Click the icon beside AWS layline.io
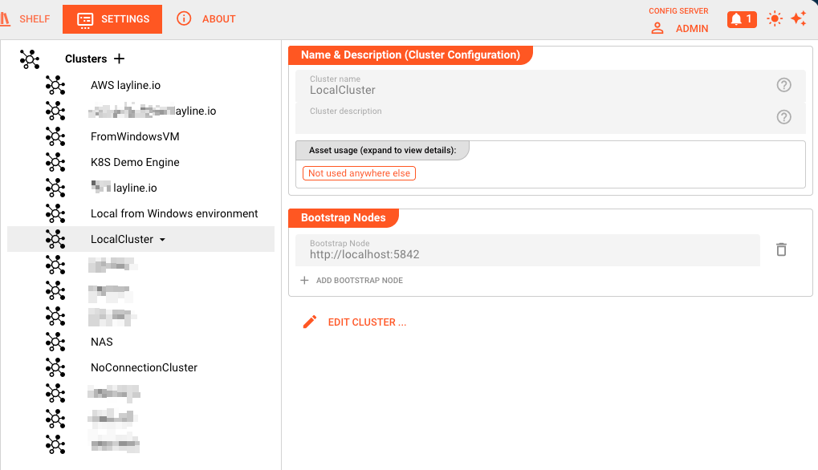Viewport: 818px width, 470px height. coord(55,85)
